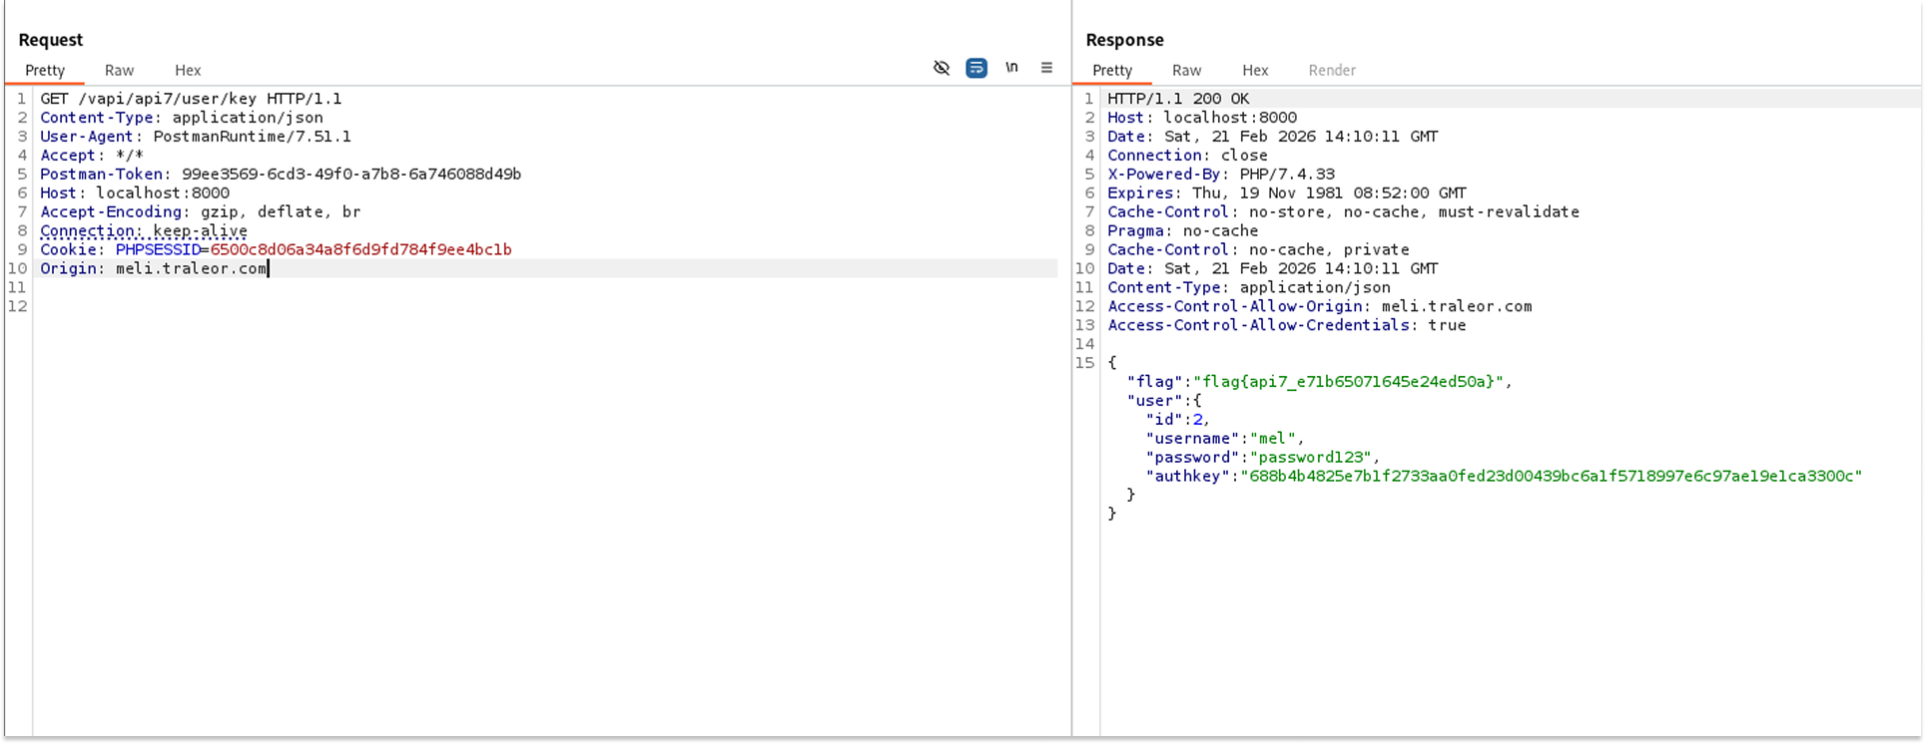The image size is (1925, 744).
Task: Click the flag value in response JSON
Action: [x=1348, y=381]
